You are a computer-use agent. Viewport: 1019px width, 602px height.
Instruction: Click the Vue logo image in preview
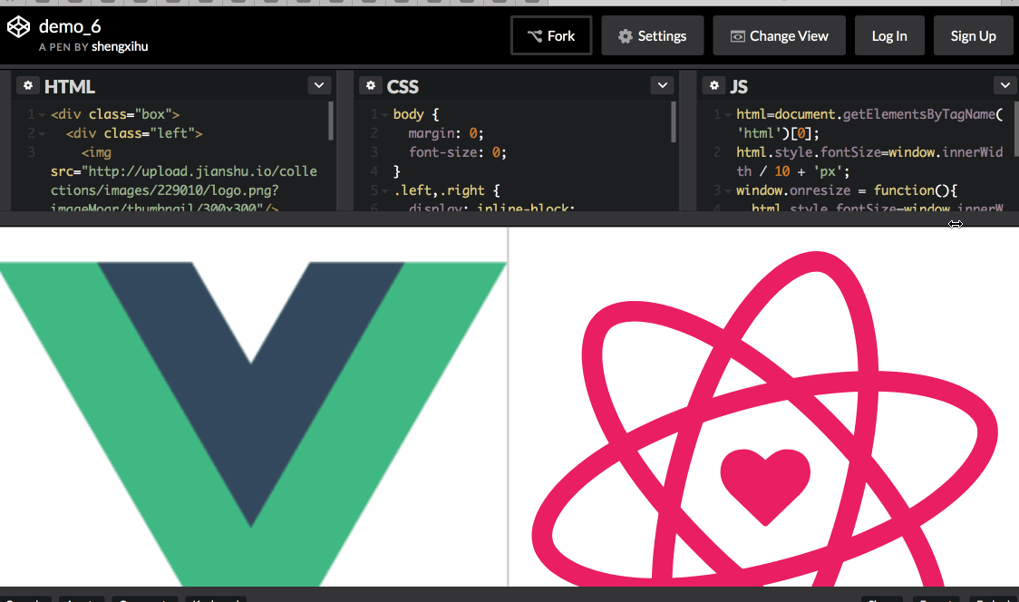[x=253, y=424]
